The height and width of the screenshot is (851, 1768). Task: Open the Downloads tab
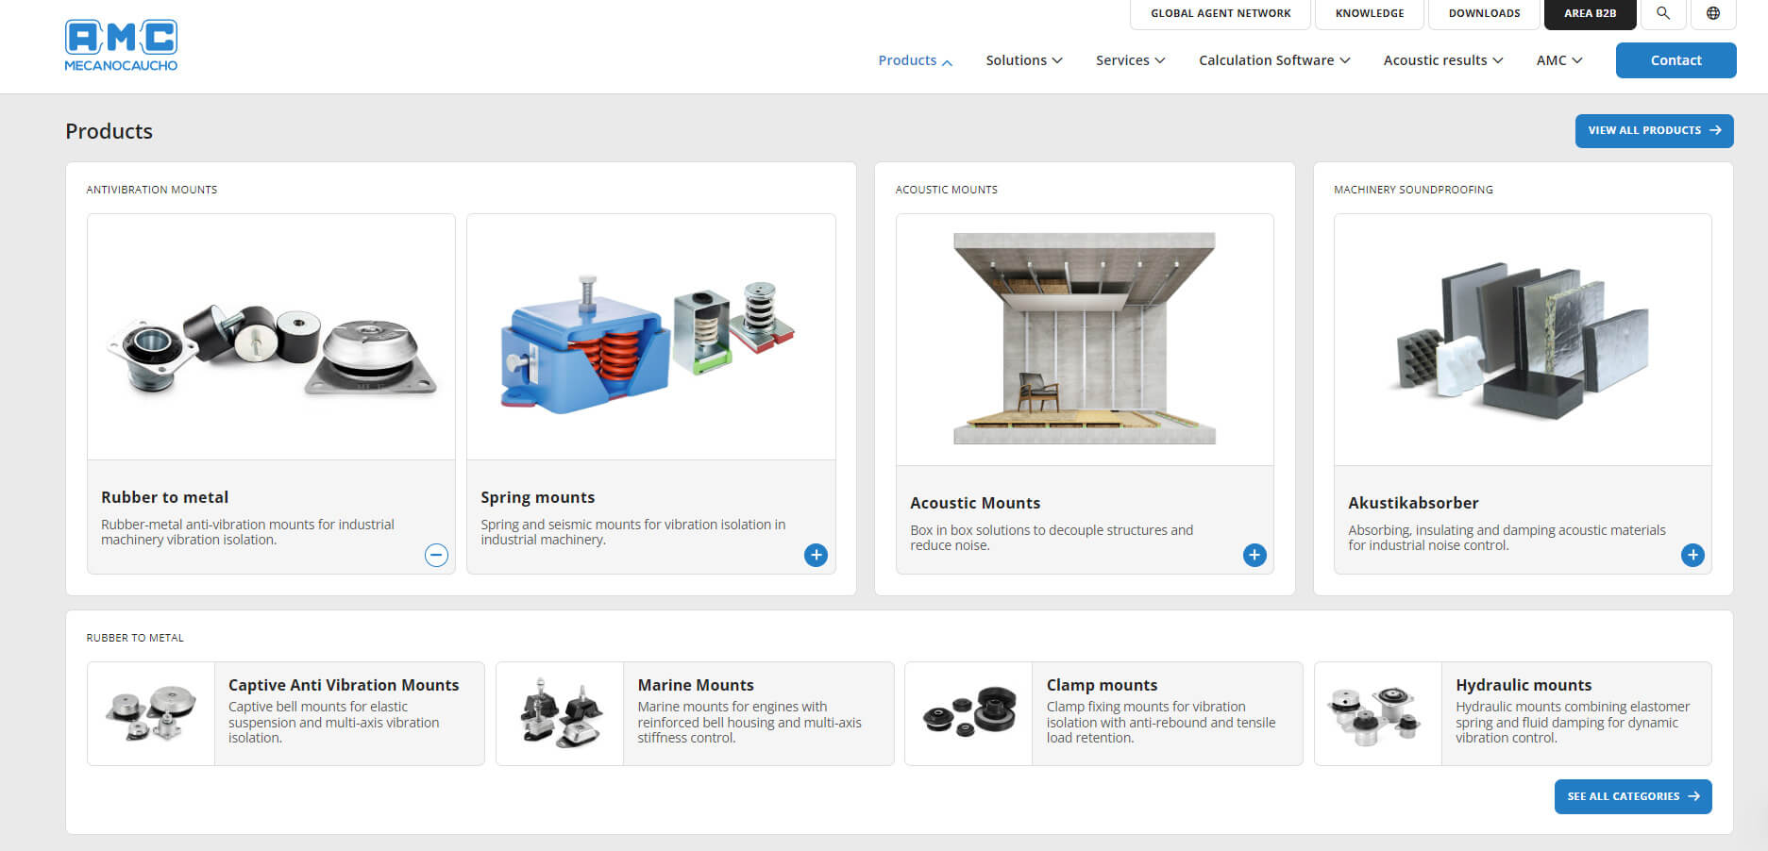[x=1484, y=13]
